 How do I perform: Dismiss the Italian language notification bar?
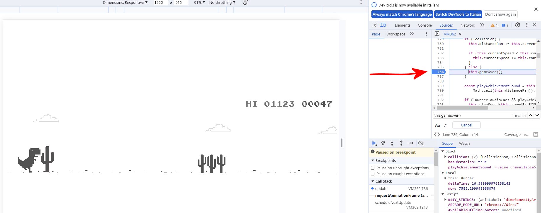pos(536,9)
